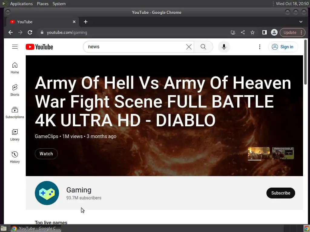Click Chrome's forward arrow
Viewport: 310px width, 232px height.
(x=20, y=32)
